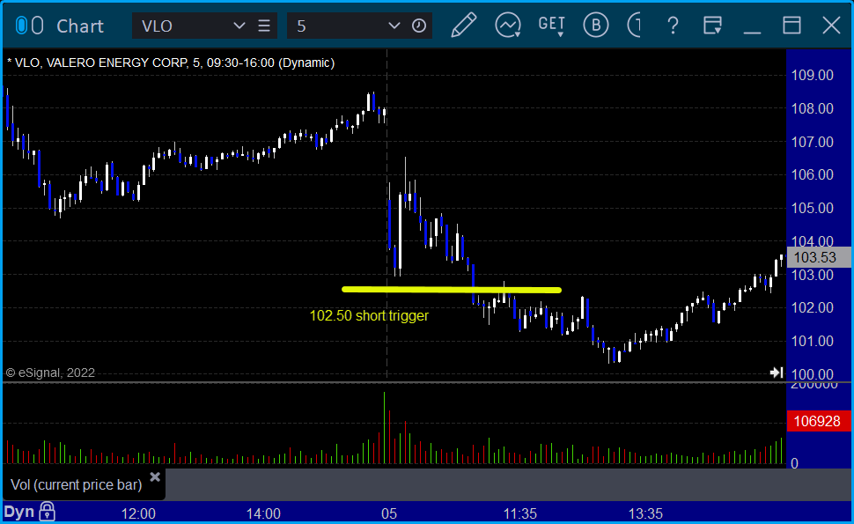Screen dimensions: 854x524
Task: Click the 109.00 price scale label
Action: (812, 75)
